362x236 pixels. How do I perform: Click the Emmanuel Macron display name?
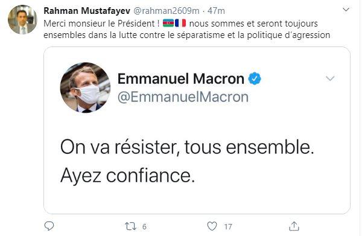181,78
